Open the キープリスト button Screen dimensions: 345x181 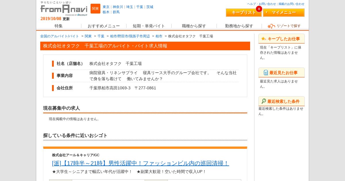tap(244, 13)
